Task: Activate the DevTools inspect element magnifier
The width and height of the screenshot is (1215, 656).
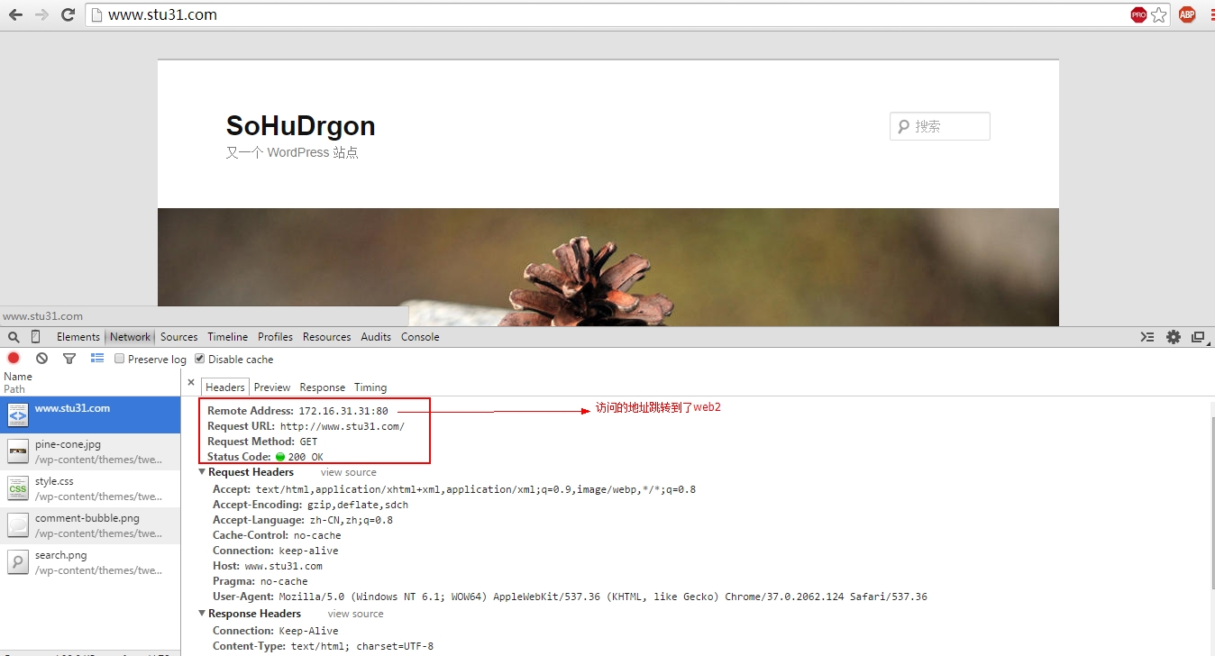Action: pyautogui.click(x=14, y=337)
